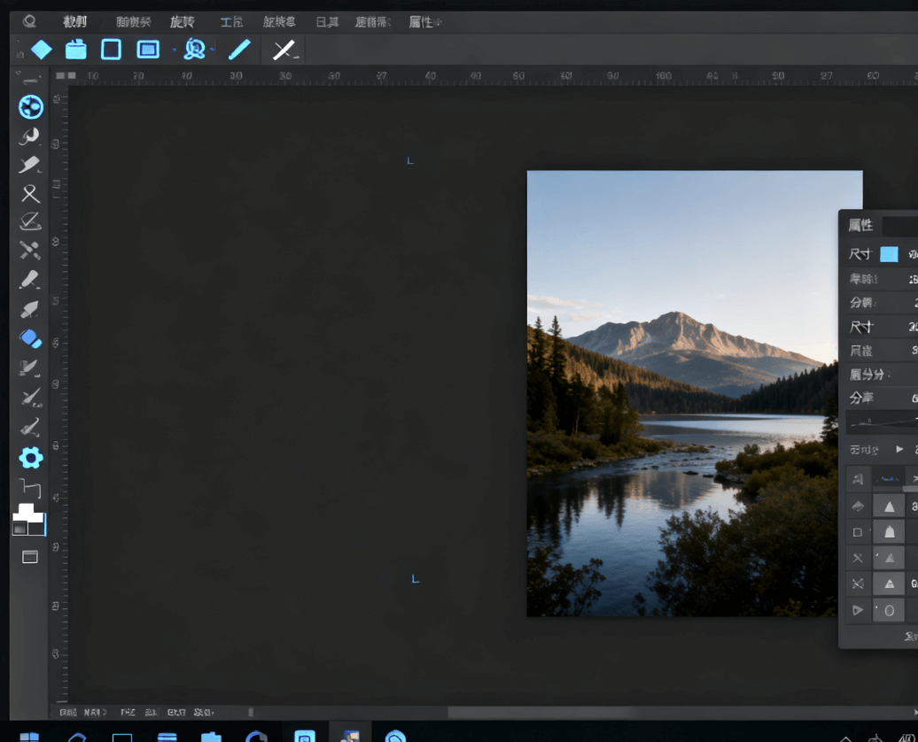Open the 旋转 menu in menu bar
Viewport: 918px width, 742px height.
pyautogui.click(x=182, y=22)
